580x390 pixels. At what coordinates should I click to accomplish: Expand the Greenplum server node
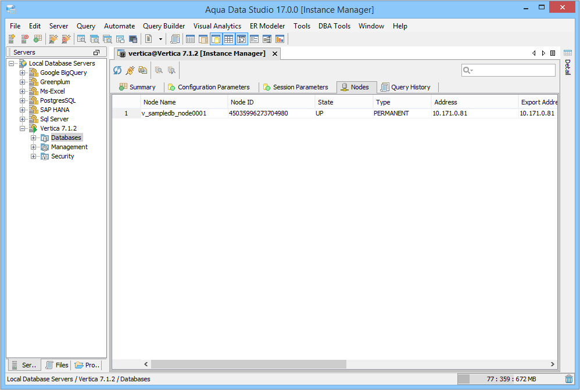pyautogui.click(x=22, y=82)
